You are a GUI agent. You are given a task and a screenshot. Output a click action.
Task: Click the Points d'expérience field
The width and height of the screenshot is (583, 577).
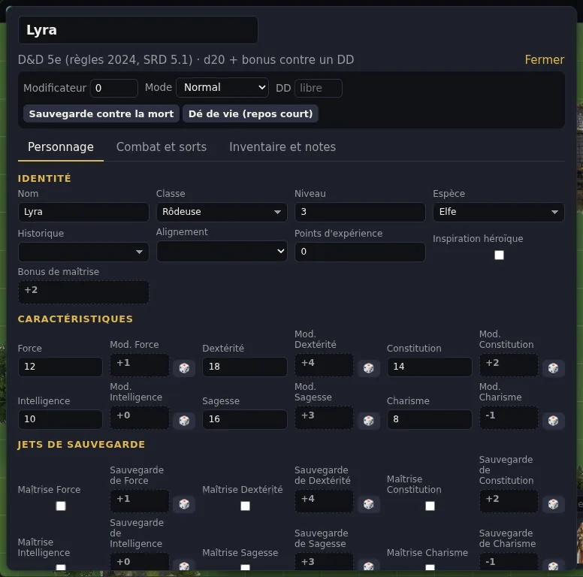pos(360,252)
